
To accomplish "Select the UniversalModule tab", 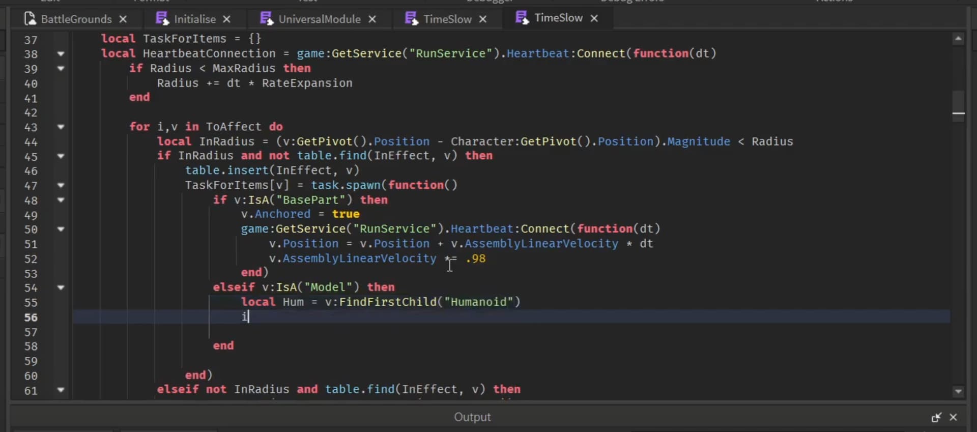I will (319, 19).
